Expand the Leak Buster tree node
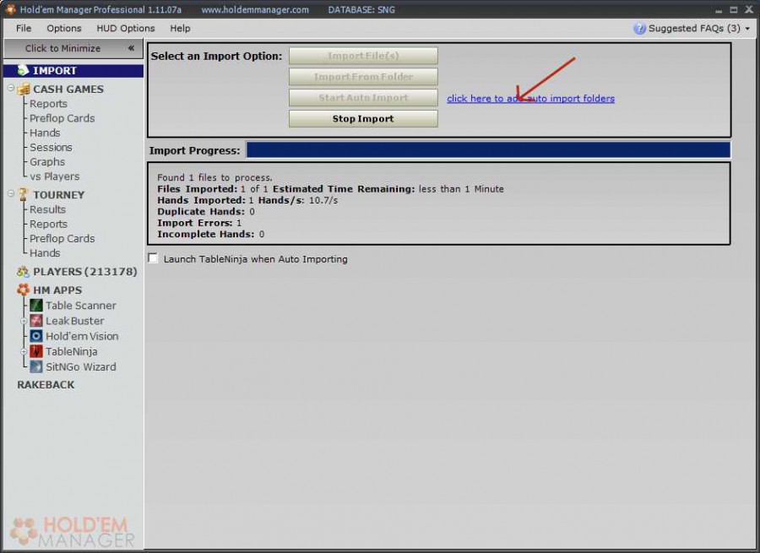This screenshot has width=760, height=553. click(x=23, y=321)
